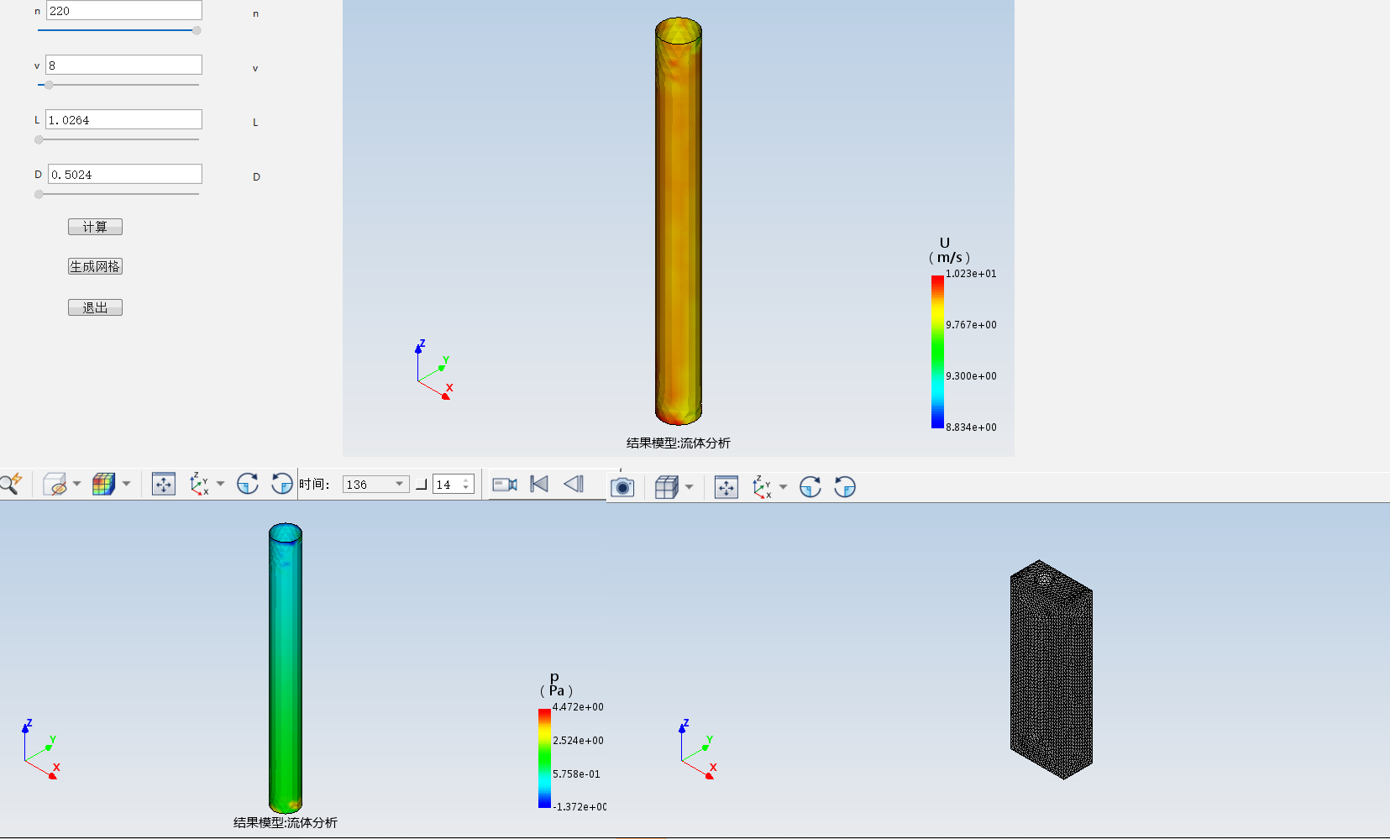Click fit-to-view icon in right toolbar

click(x=726, y=487)
